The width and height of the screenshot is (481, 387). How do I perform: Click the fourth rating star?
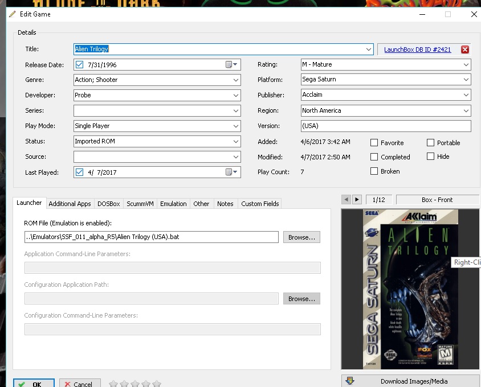[146, 384]
